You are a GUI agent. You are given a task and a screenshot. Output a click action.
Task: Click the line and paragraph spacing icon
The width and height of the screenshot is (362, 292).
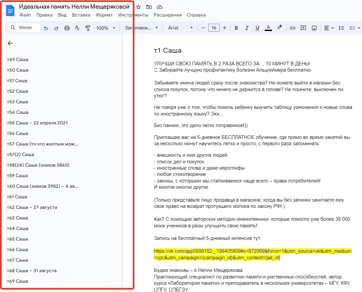coord(341,28)
